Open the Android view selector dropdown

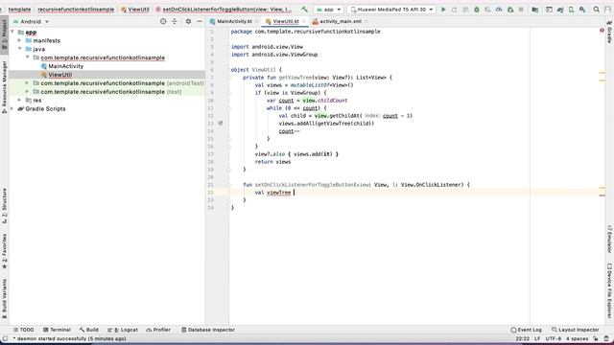[x=31, y=21]
